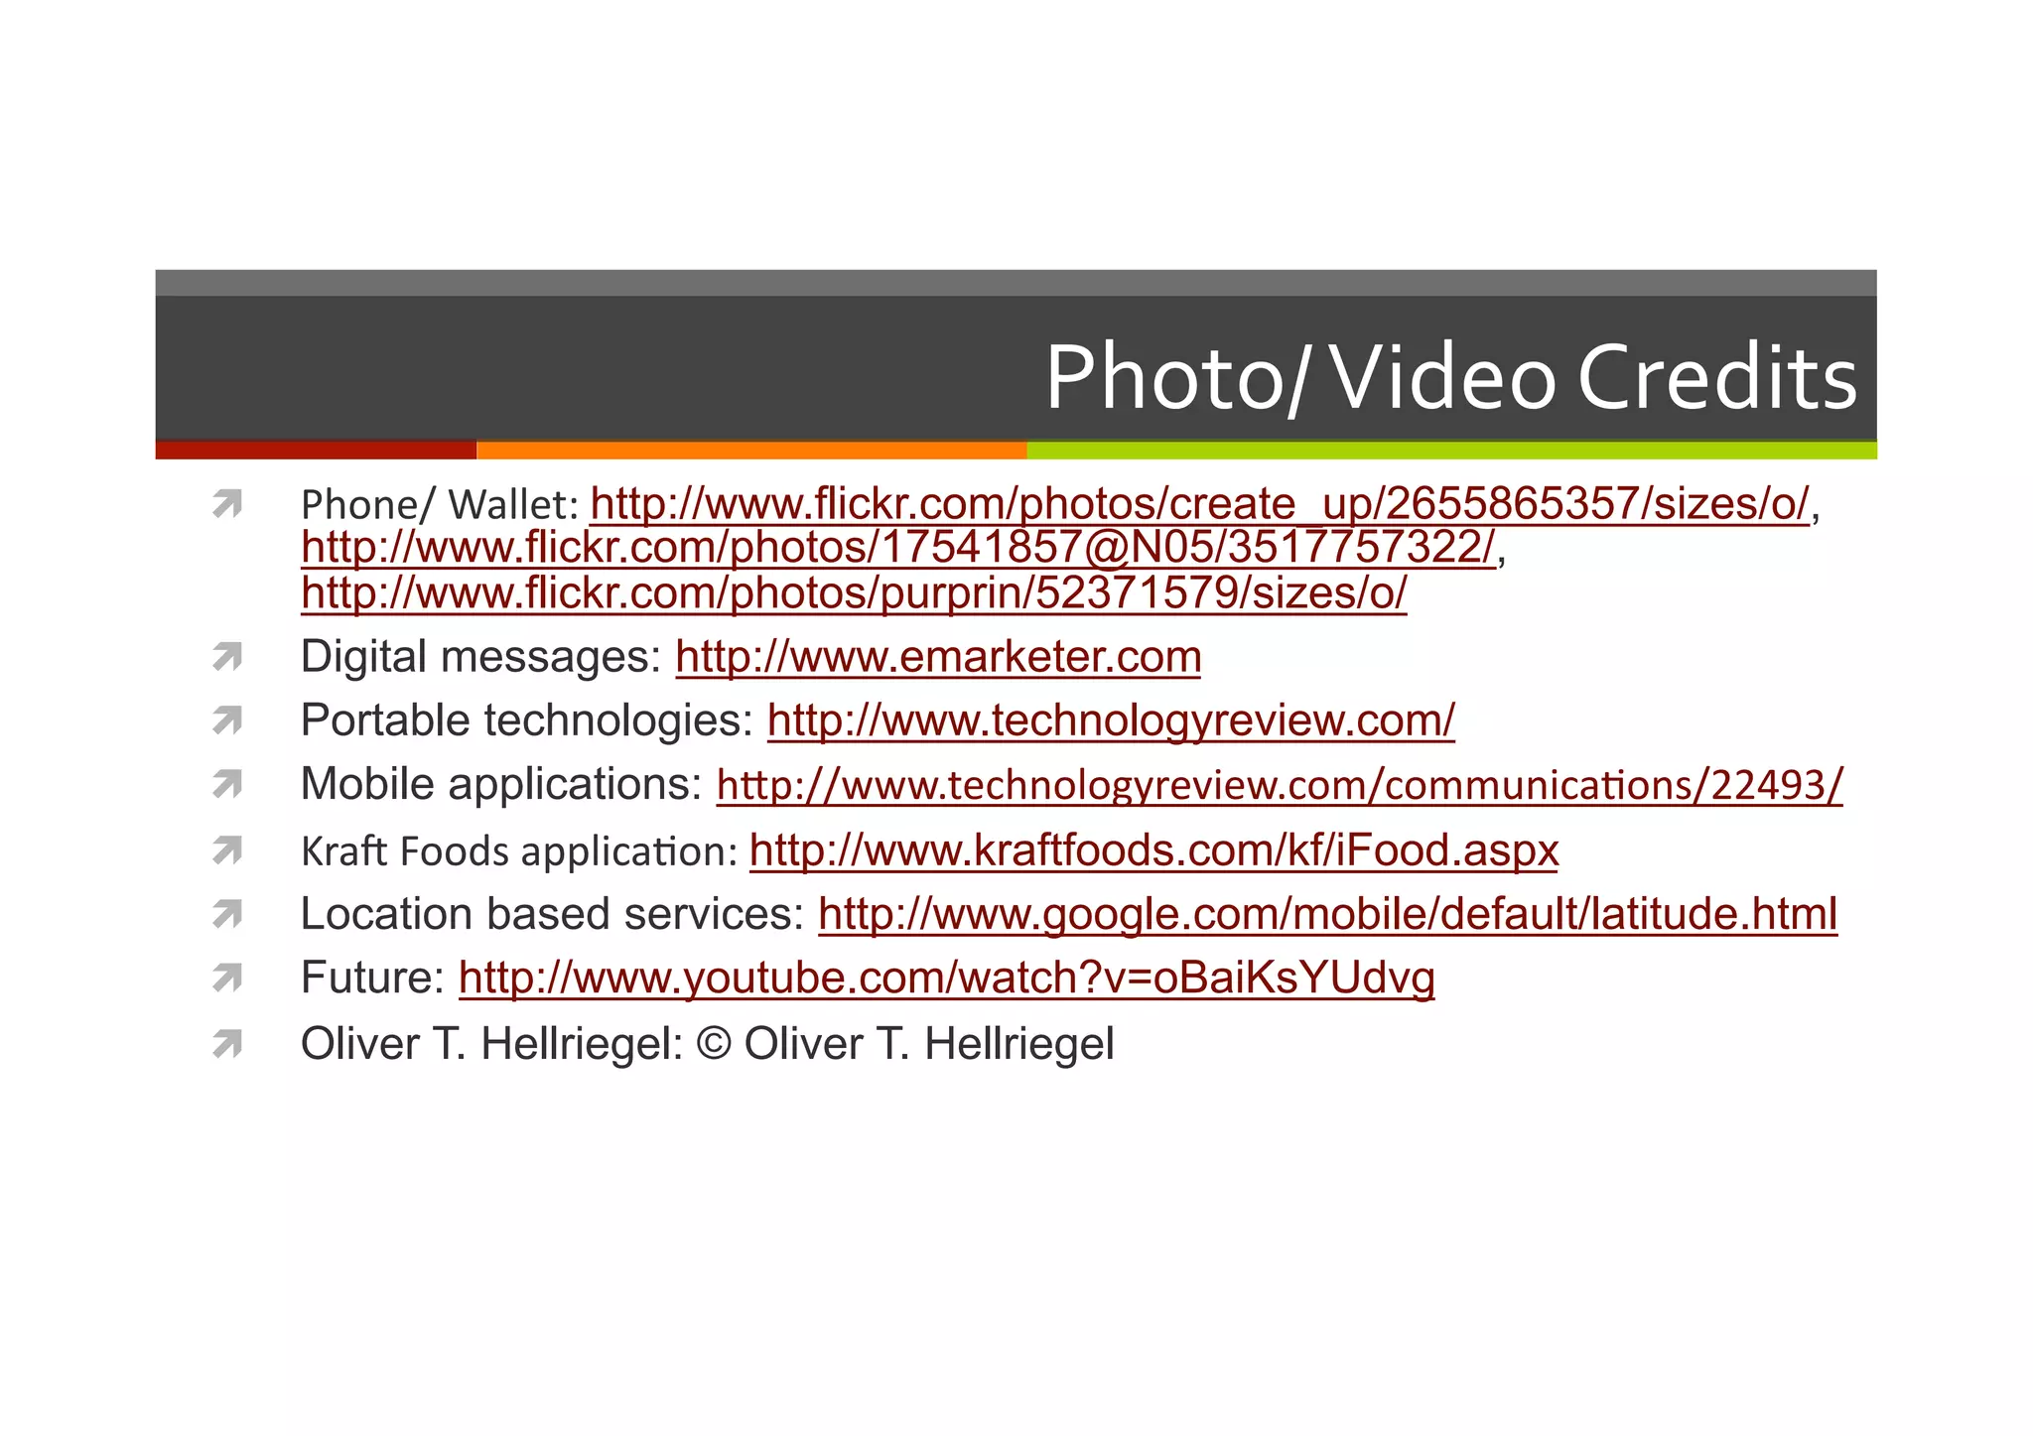Screen dimensions: 2033x1436
Task: Click the arrow bullet beside Oliver T. Hellriegel
Action: click(227, 1044)
